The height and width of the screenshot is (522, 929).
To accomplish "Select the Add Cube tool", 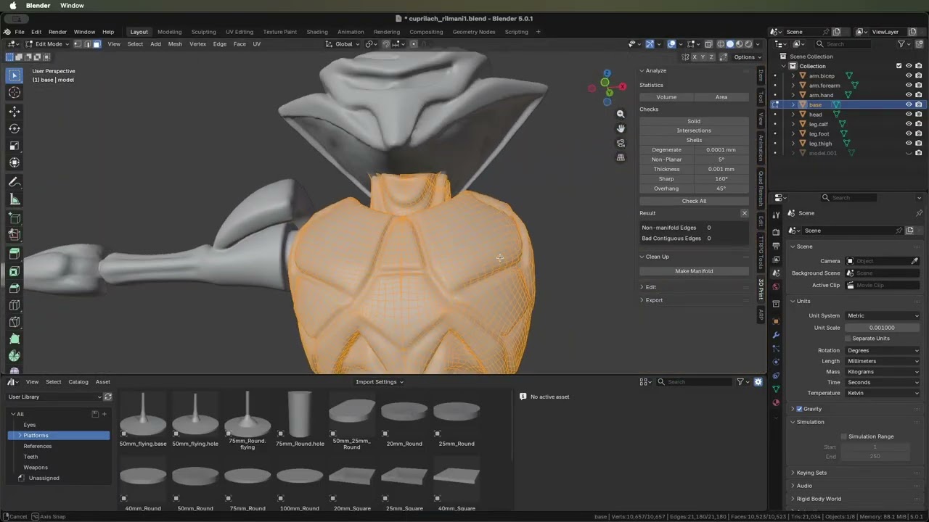I will tap(15, 217).
